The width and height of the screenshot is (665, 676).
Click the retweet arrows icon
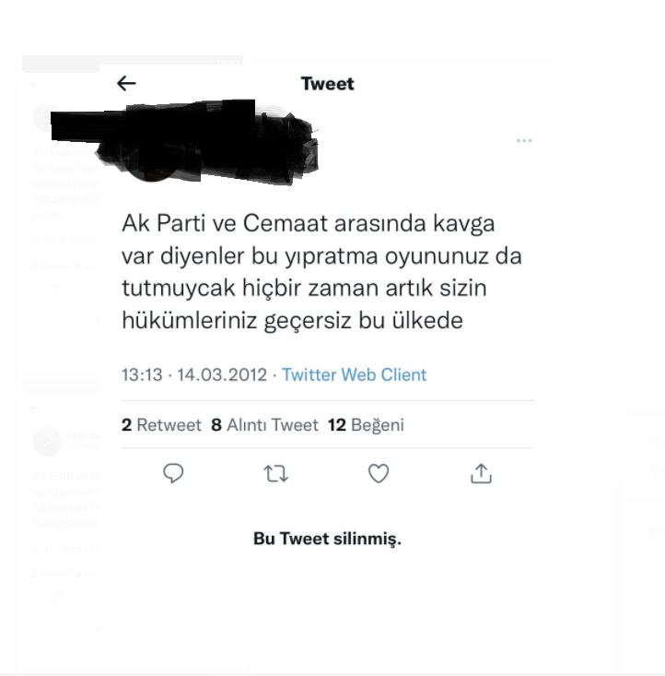tap(275, 473)
